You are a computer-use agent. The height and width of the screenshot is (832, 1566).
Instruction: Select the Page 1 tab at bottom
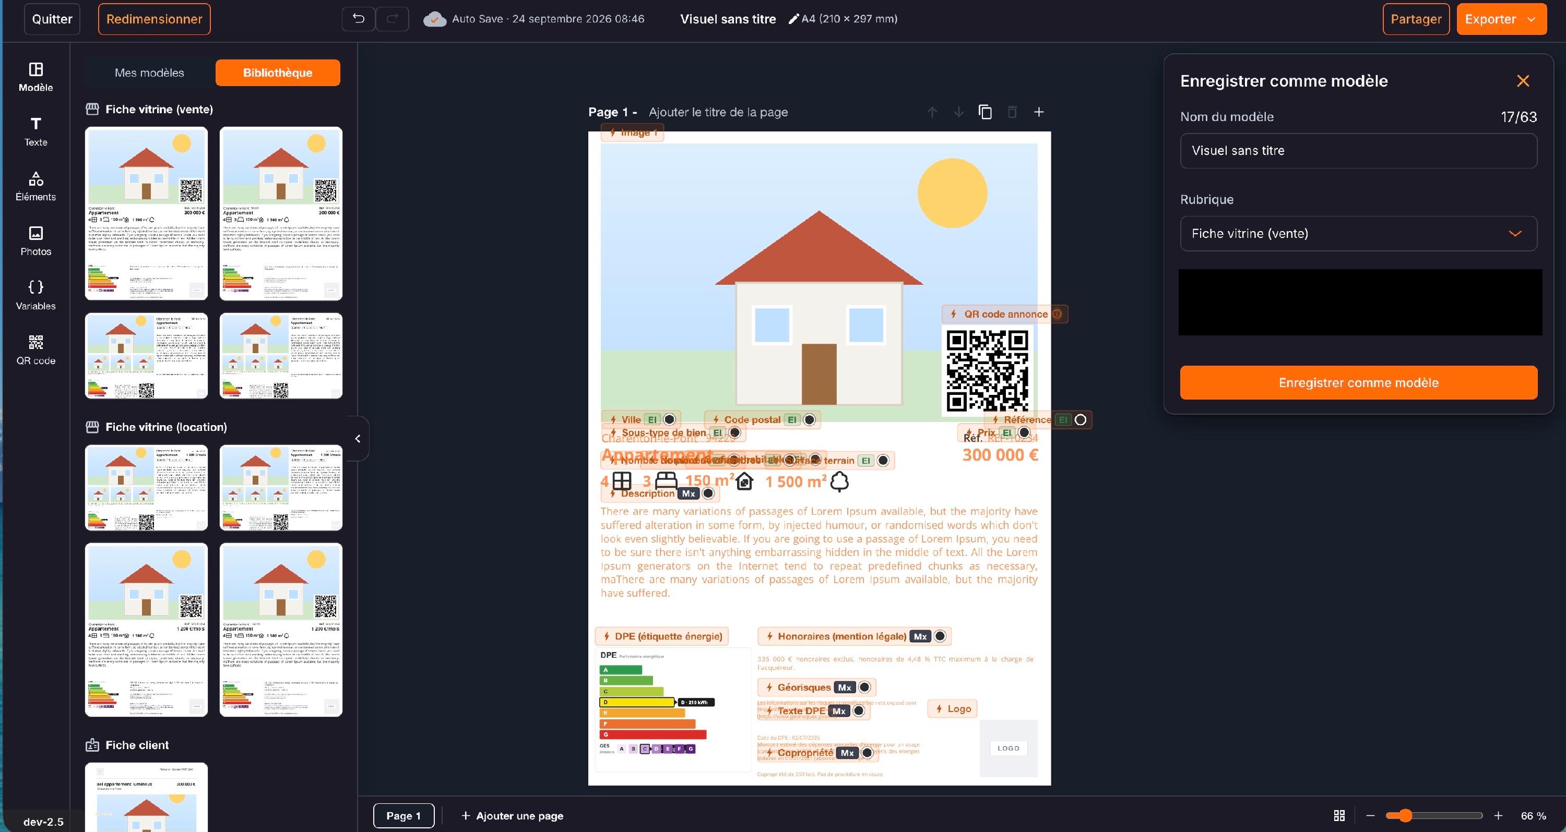click(404, 816)
